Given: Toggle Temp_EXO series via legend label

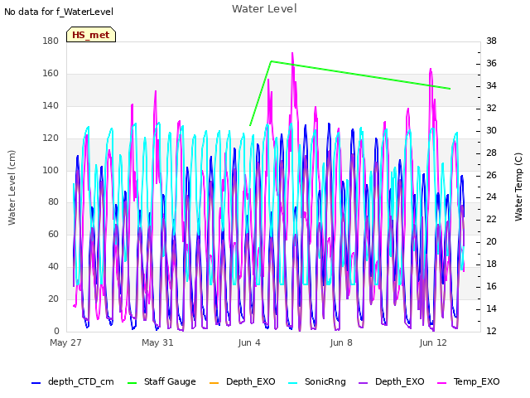Looking at the screenshot, I should pyautogui.click(x=476, y=381).
